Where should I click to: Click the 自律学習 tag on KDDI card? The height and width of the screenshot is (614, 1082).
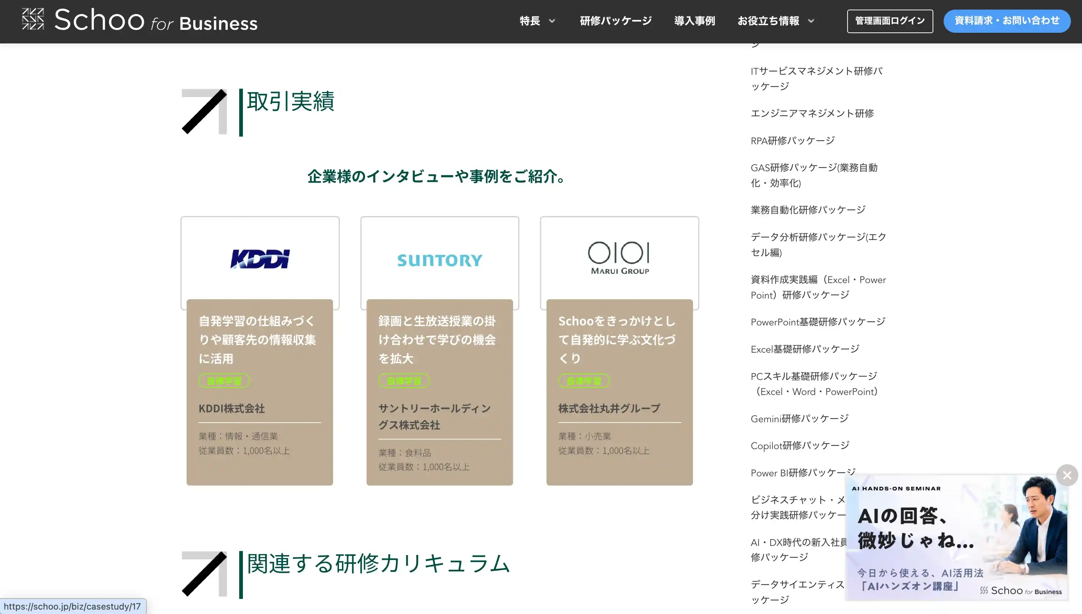pyautogui.click(x=224, y=381)
